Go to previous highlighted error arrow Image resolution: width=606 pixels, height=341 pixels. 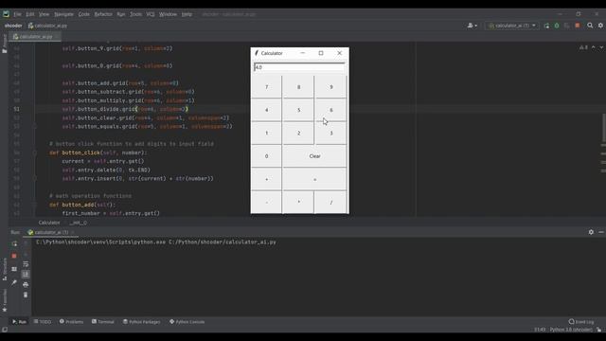tap(594, 47)
